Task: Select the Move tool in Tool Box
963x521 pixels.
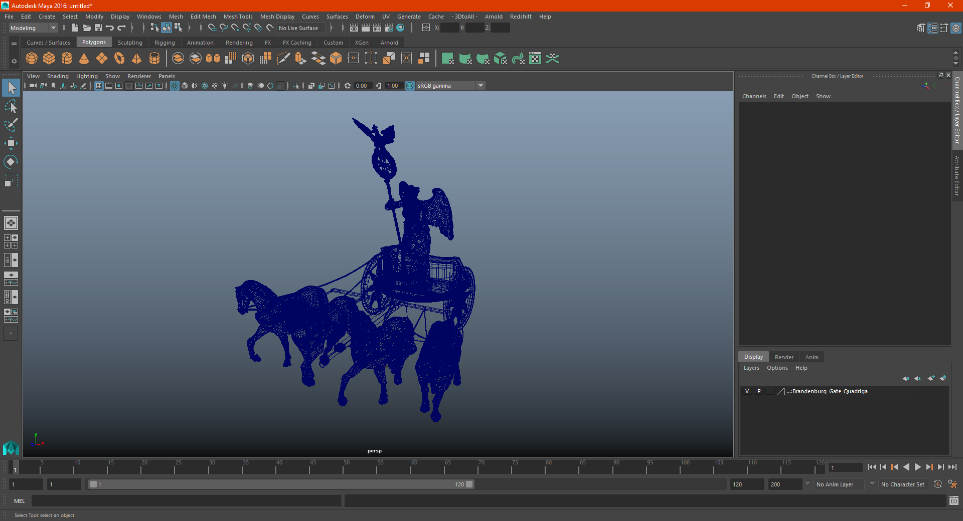Action: point(11,143)
